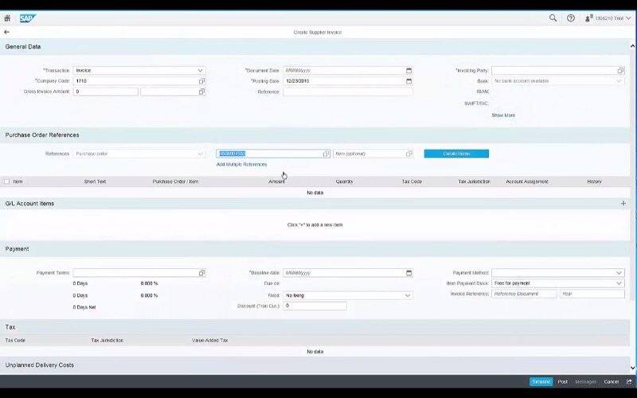Open the Payment Method dropdown

click(x=619, y=273)
